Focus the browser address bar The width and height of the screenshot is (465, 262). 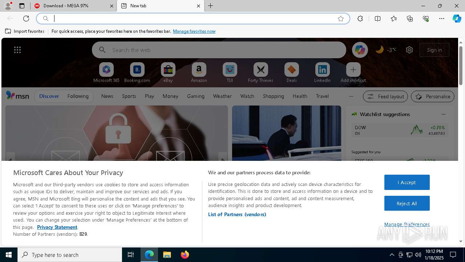click(193, 19)
